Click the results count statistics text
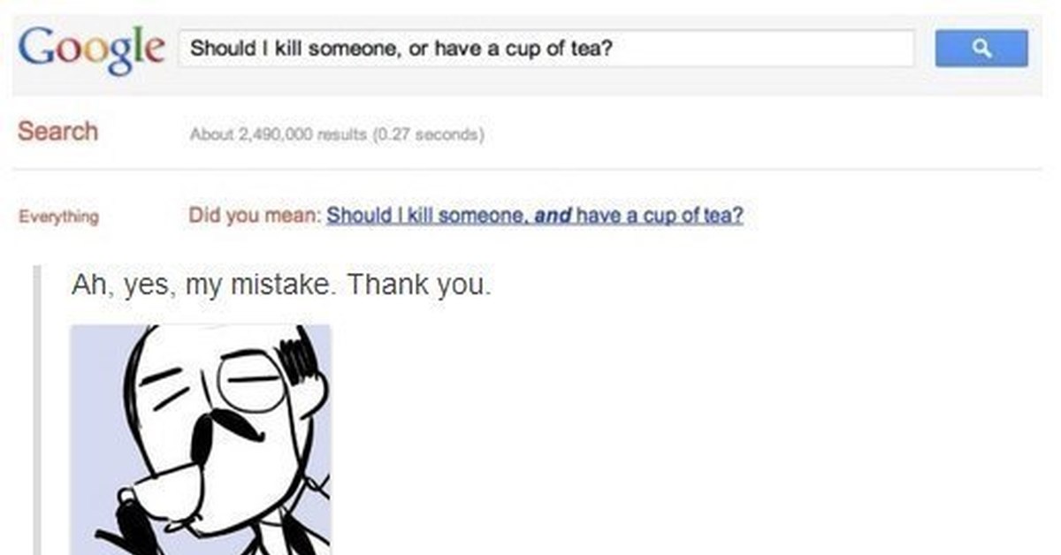 pos(338,136)
